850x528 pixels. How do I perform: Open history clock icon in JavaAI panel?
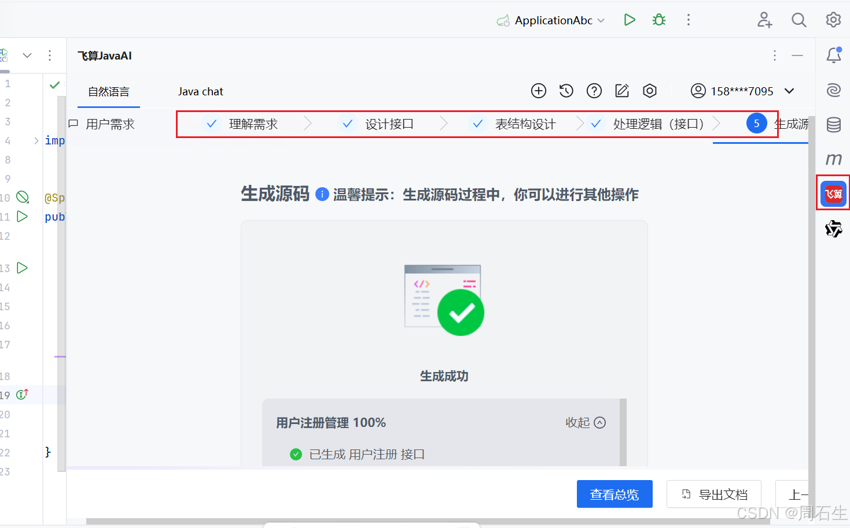pyautogui.click(x=566, y=91)
